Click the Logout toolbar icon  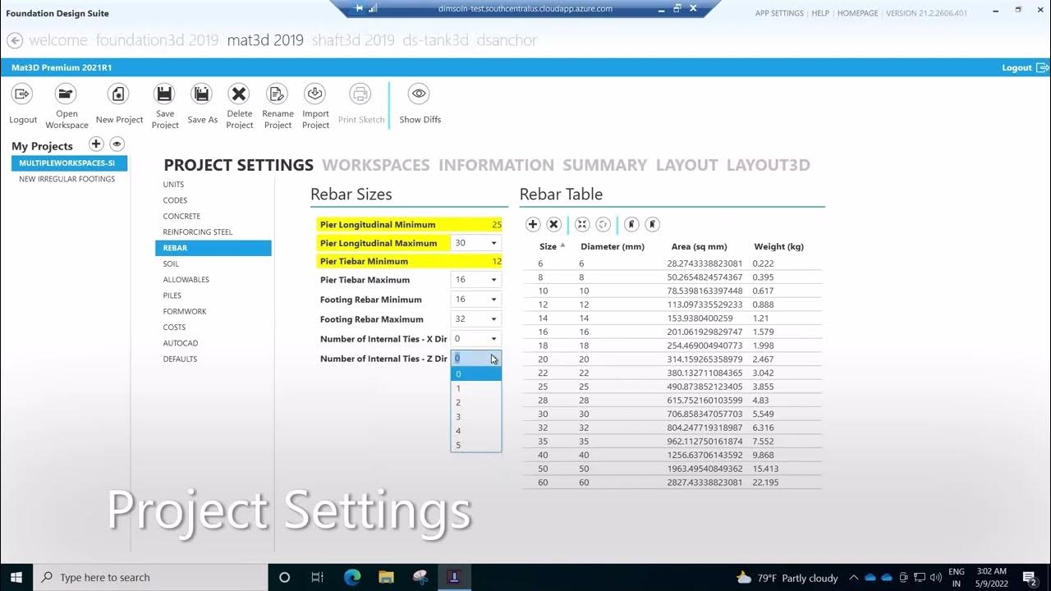coord(22,94)
